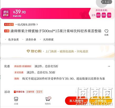Expand the 一站式囤生活好物 chevron

click(x=37, y=25)
